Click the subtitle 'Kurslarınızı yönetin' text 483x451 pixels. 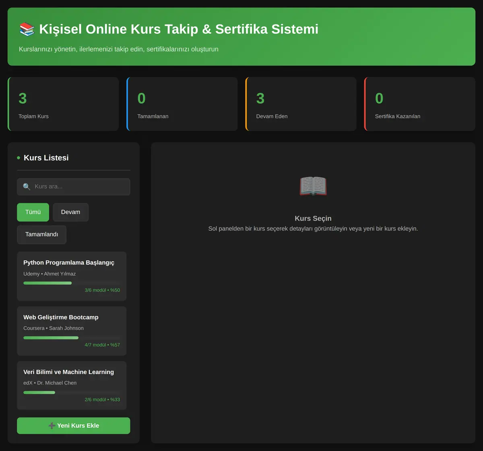[119, 49]
